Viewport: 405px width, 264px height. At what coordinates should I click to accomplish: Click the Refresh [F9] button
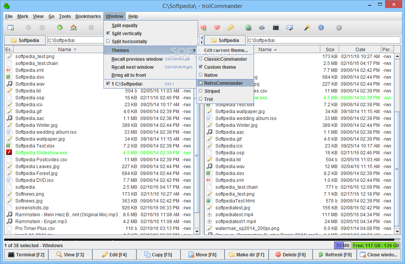pos(335,254)
